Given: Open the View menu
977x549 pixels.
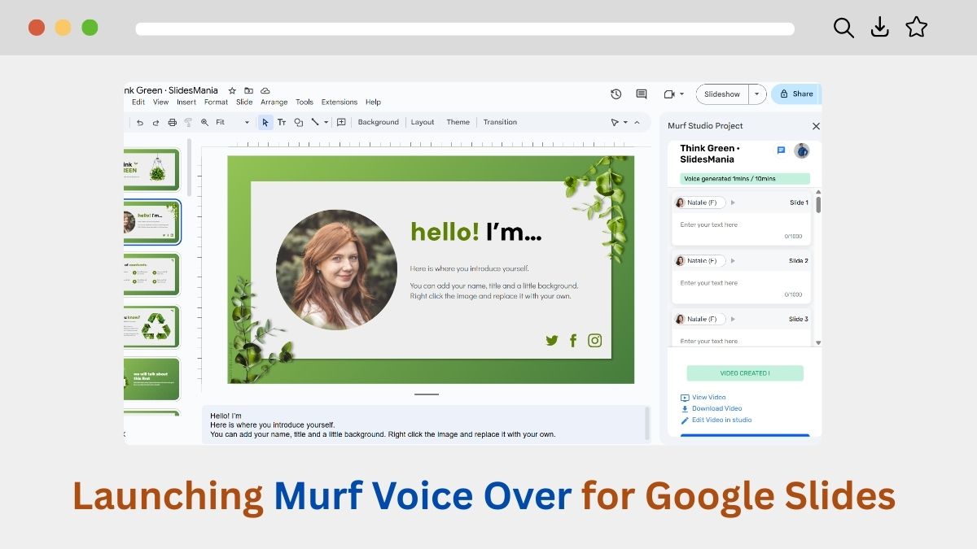Looking at the screenshot, I should pyautogui.click(x=161, y=102).
